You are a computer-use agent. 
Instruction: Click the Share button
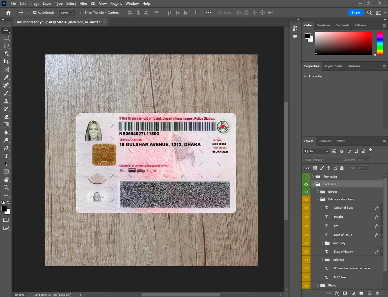point(355,12)
